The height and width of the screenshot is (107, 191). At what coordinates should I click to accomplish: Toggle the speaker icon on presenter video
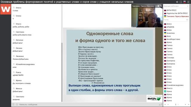(x=161, y=6)
